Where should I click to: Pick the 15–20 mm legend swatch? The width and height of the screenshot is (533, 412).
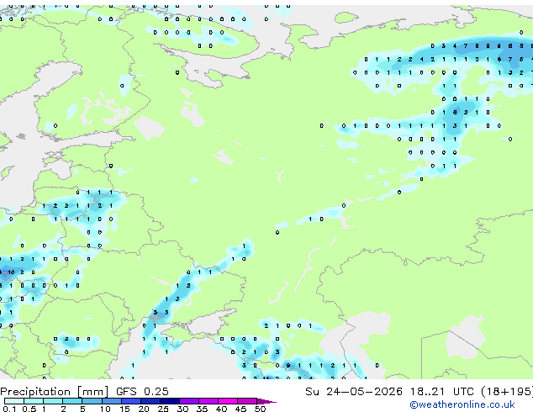pyautogui.click(x=130, y=401)
